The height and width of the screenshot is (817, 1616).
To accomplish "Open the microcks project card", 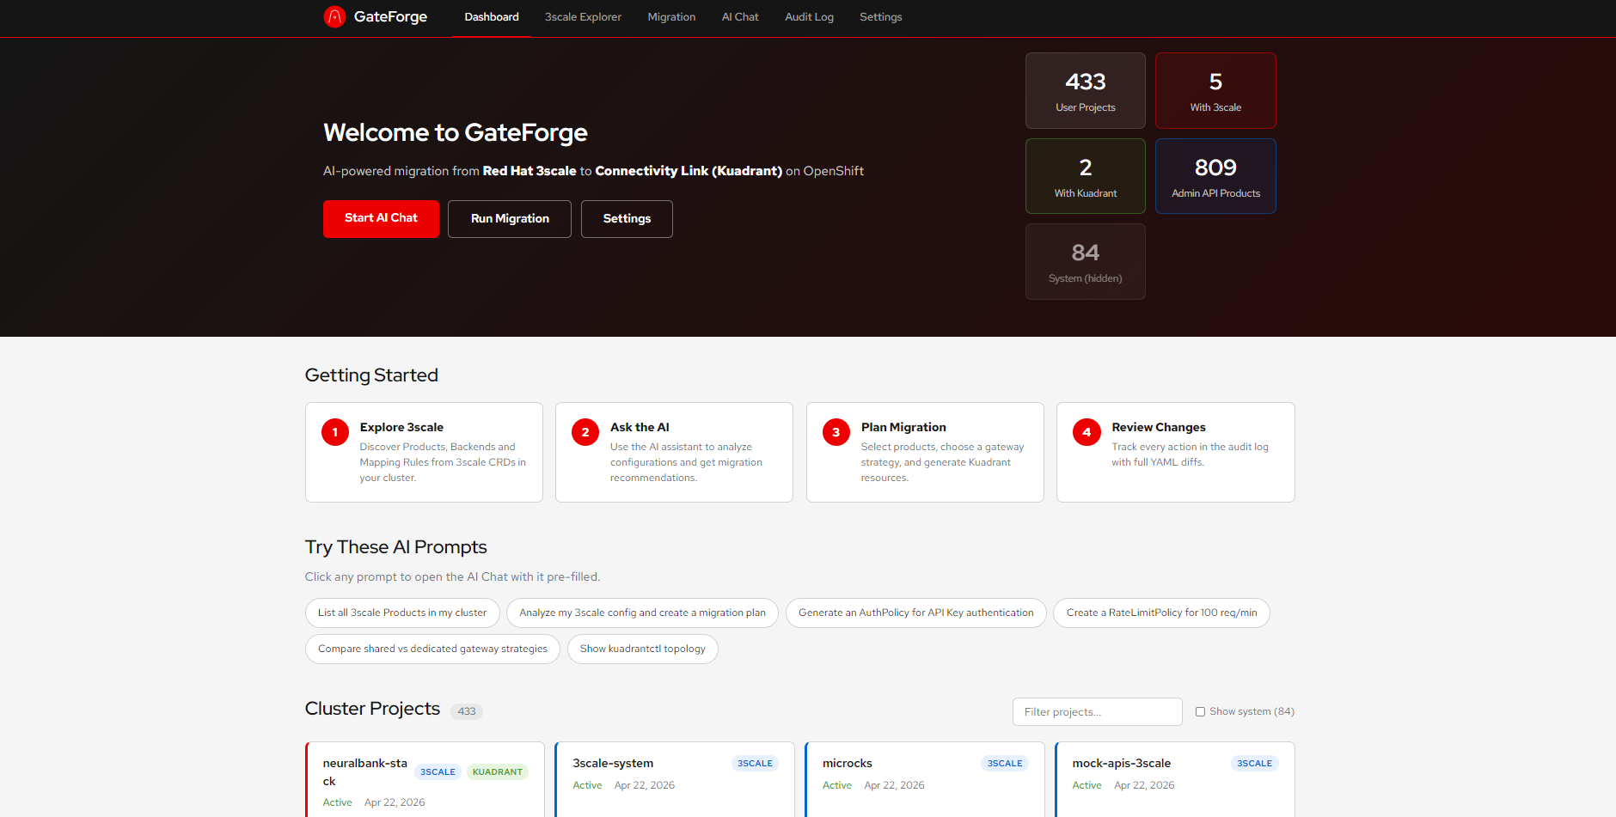I will (x=924, y=779).
